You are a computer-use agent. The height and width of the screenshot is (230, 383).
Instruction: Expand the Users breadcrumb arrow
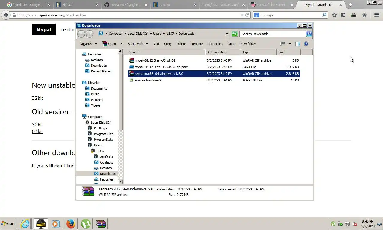(164, 34)
